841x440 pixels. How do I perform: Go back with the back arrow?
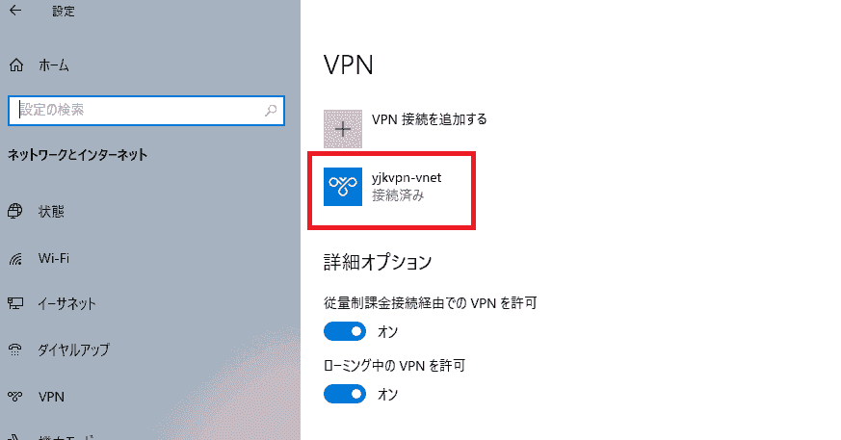(15, 11)
